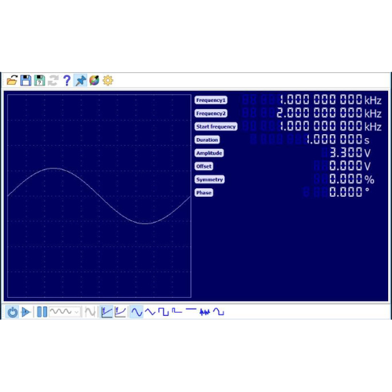Save with the blue floppy disk icon
392x392 pixels.
click(26, 80)
